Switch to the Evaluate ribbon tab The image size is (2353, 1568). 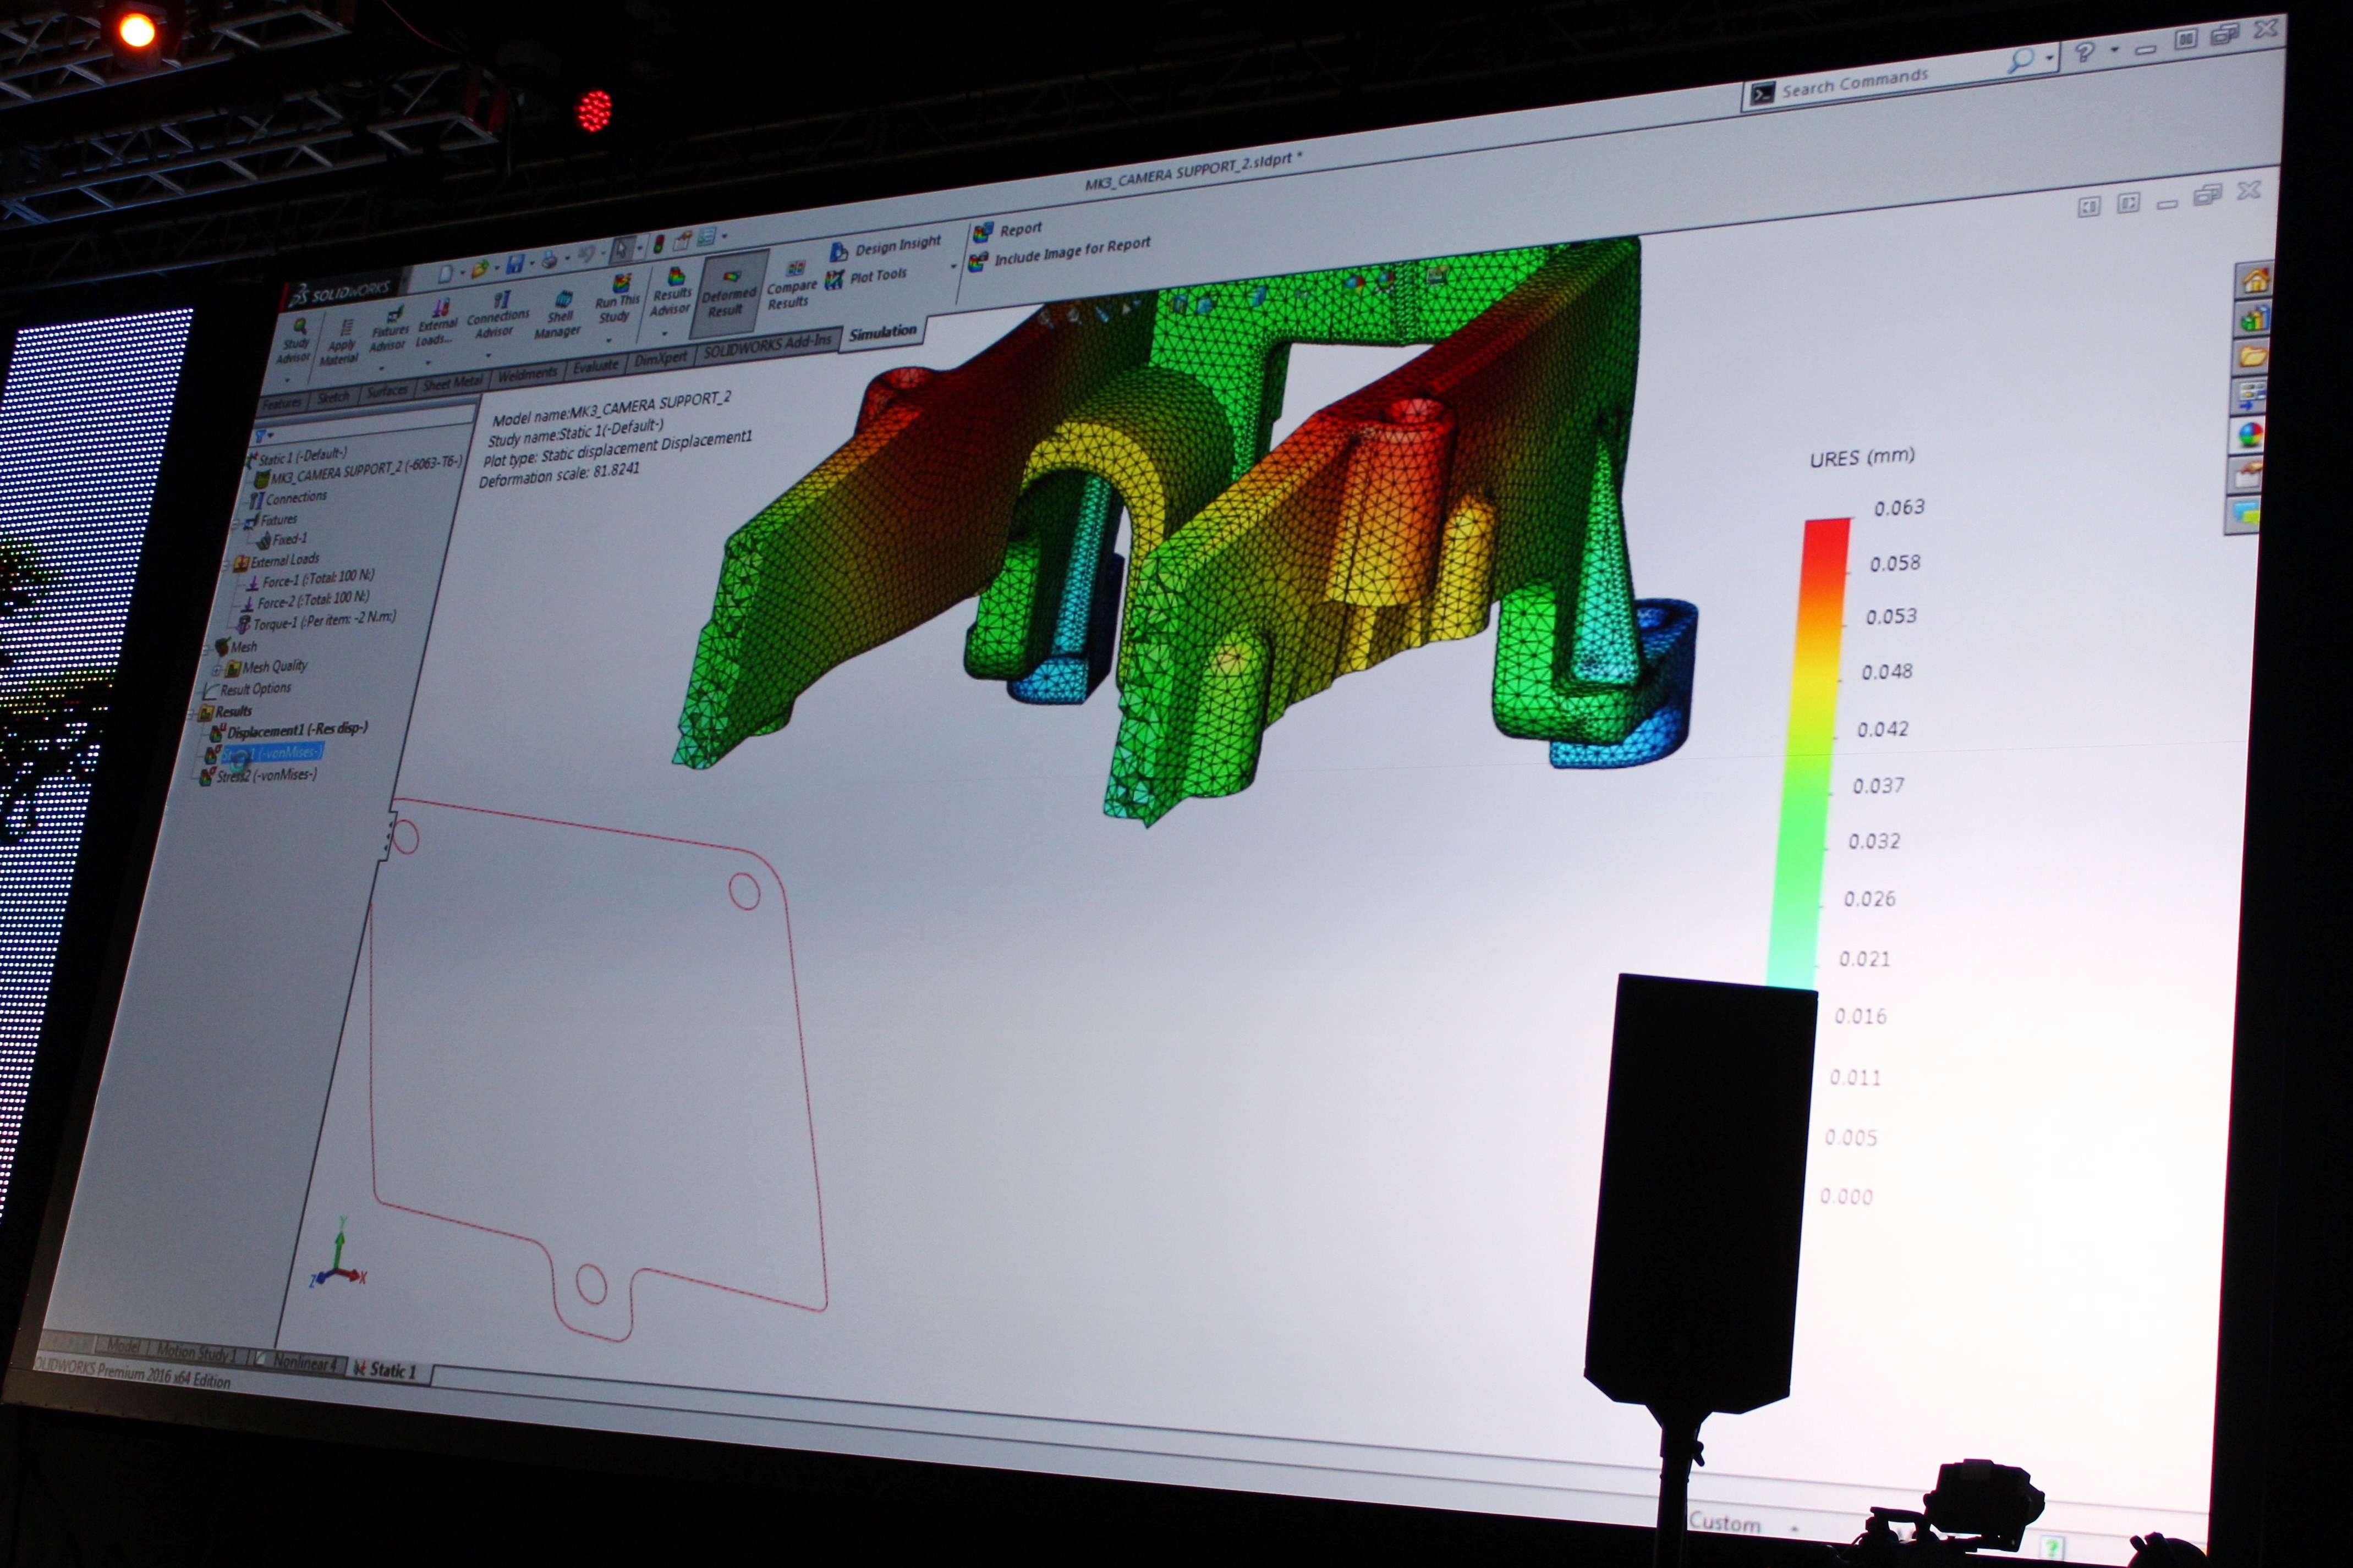(595, 366)
